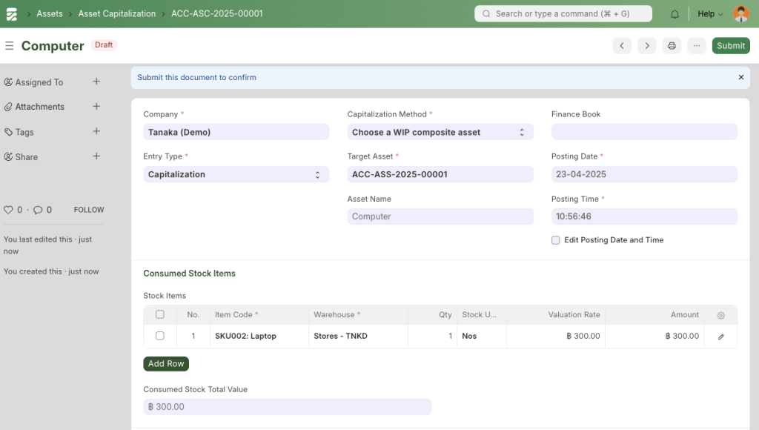Edit the Laptop row pencil icon
Image resolution: width=759 pixels, height=430 pixels.
pos(720,337)
